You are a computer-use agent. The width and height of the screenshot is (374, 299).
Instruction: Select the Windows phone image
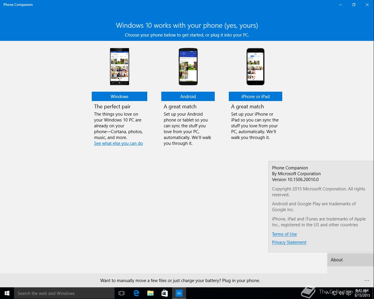click(x=120, y=67)
